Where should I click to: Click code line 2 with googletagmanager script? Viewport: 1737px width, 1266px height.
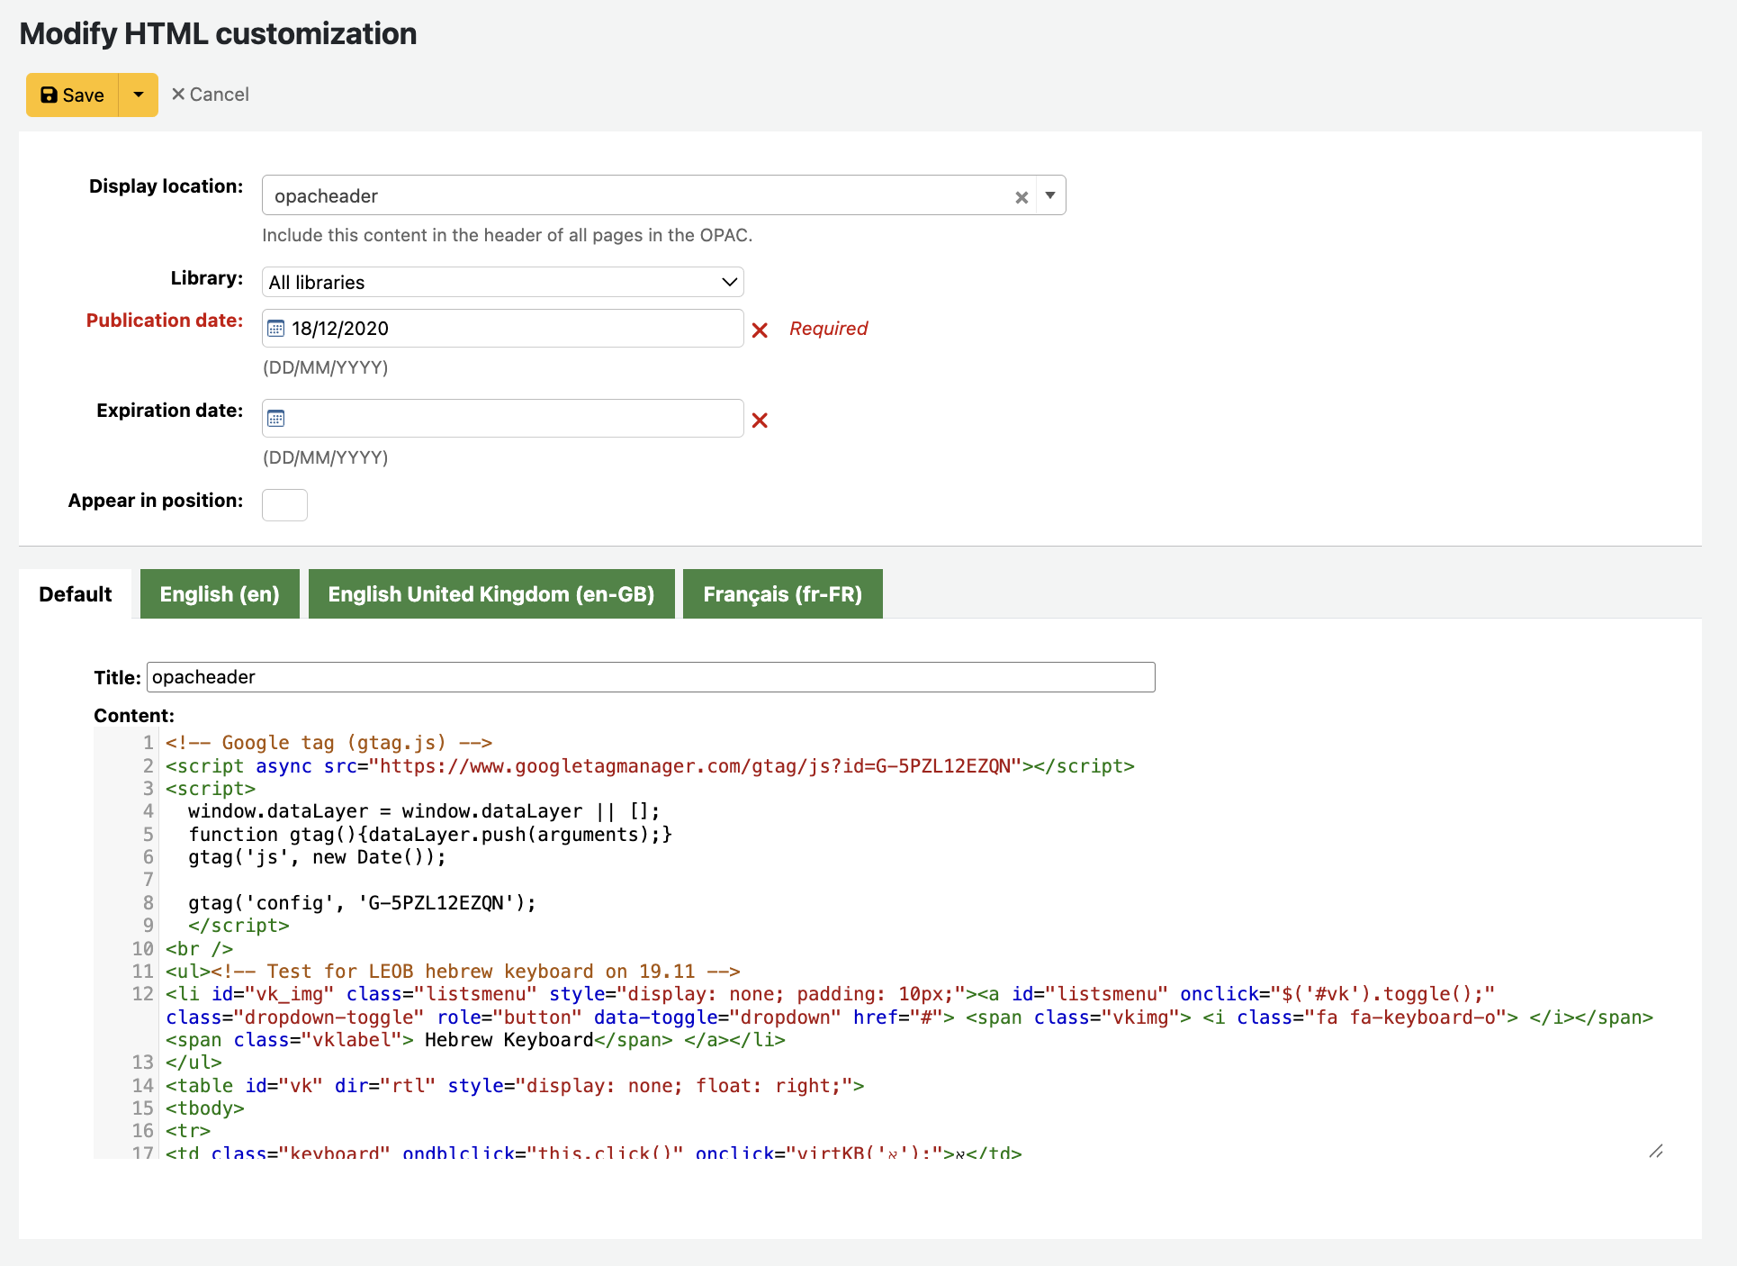(650, 766)
